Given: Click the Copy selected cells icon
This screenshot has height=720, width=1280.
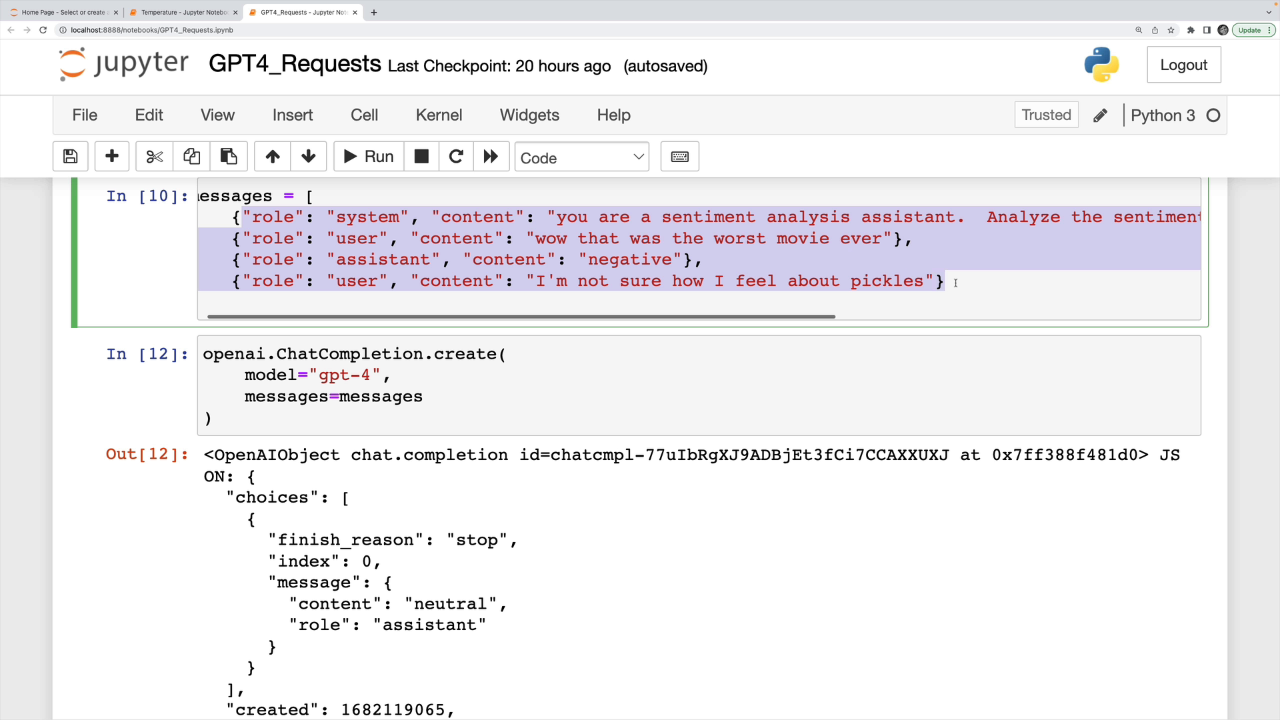Looking at the screenshot, I should 193,157.
